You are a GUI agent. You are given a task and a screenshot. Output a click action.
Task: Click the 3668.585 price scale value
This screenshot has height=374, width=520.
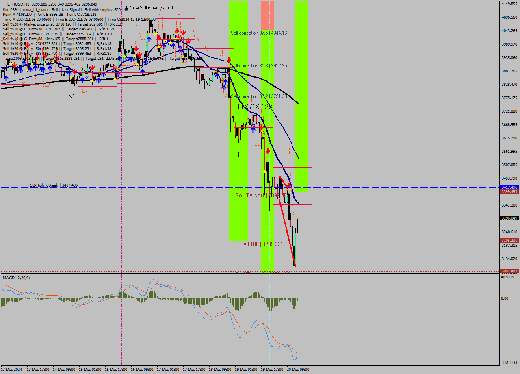click(x=509, y=125)
